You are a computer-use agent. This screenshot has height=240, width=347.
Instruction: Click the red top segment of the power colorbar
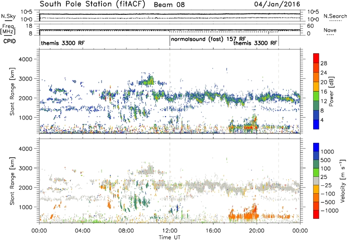[316, 58]
